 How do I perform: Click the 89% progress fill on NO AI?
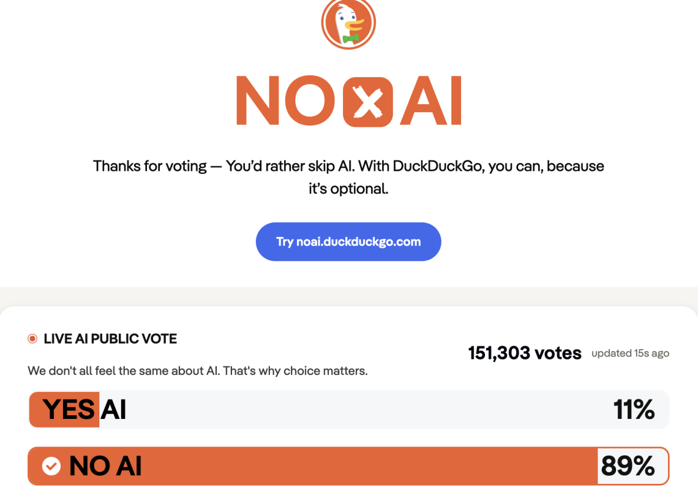(306, 466)
